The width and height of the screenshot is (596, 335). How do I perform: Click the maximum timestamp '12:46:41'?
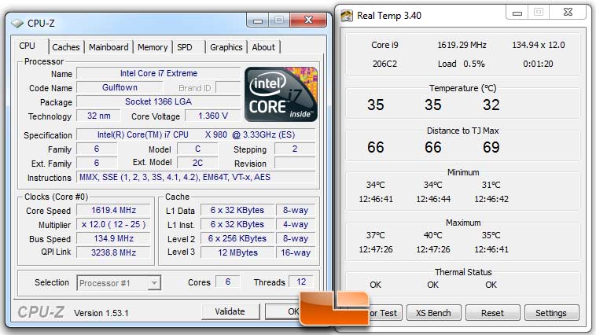[x=491, y=249]
